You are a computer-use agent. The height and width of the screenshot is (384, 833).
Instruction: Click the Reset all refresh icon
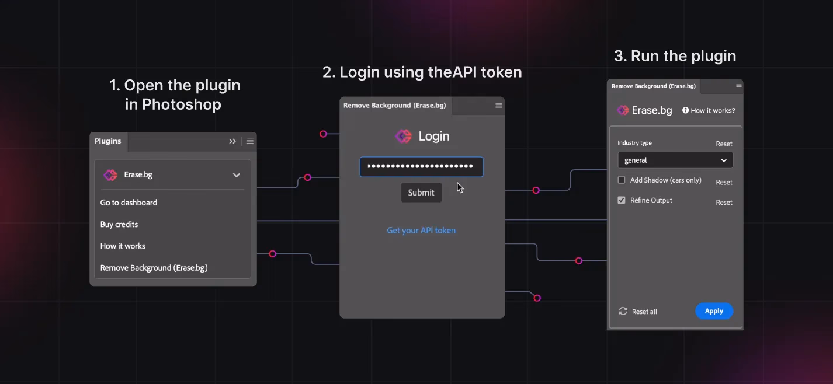(623, 312)
